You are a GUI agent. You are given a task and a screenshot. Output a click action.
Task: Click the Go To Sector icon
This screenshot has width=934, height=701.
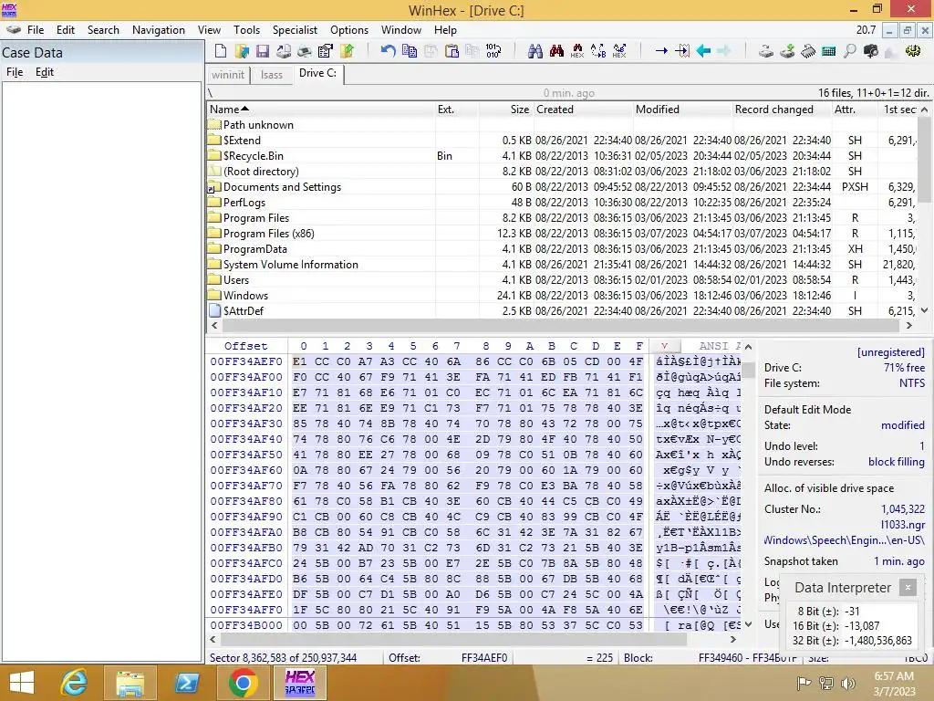[682, 51]
